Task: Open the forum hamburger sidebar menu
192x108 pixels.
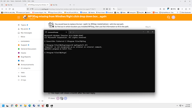Action: (19, 17)
